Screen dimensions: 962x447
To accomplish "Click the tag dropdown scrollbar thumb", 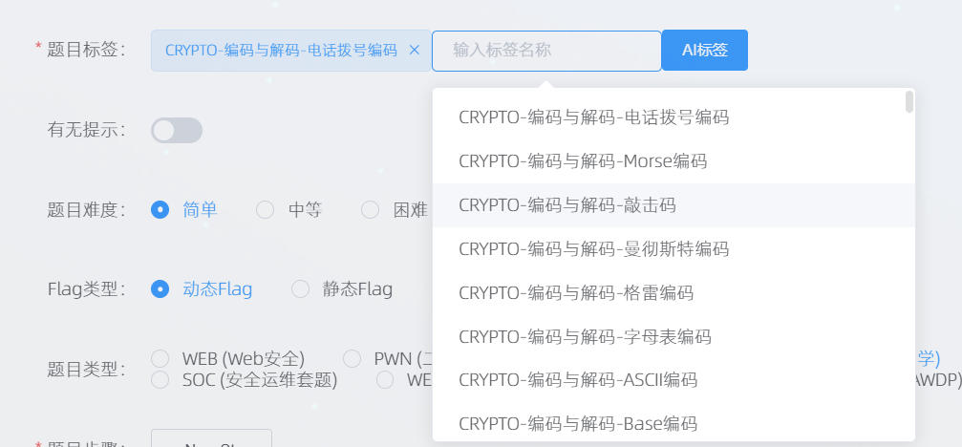I will coord(909,102).
